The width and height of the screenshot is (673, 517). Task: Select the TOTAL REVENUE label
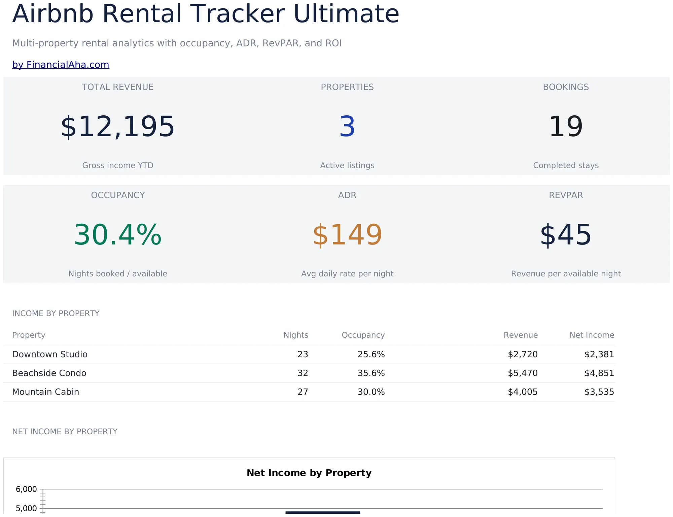tap(118, 87)
